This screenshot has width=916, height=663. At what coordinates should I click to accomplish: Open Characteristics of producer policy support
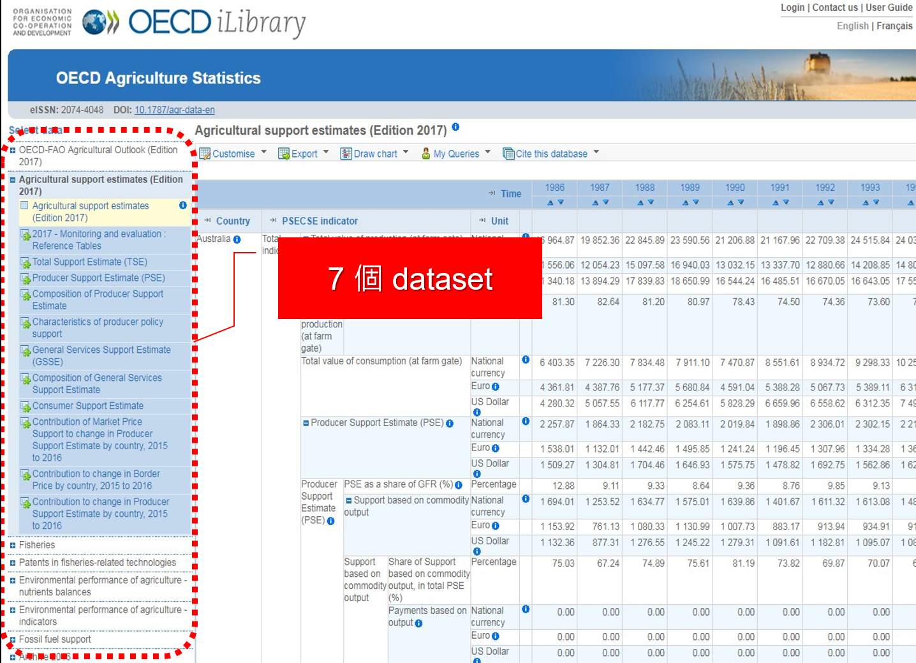coord(98,328)
